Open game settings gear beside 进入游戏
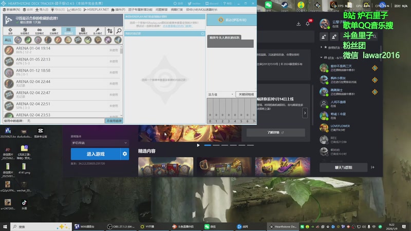The image size is (411, 231). (x=125, y=154)
